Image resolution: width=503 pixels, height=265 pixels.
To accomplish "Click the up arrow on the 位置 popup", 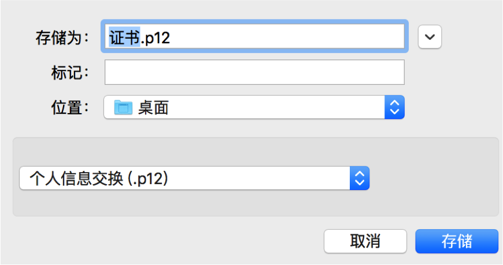I will click(x=395, y=103).
